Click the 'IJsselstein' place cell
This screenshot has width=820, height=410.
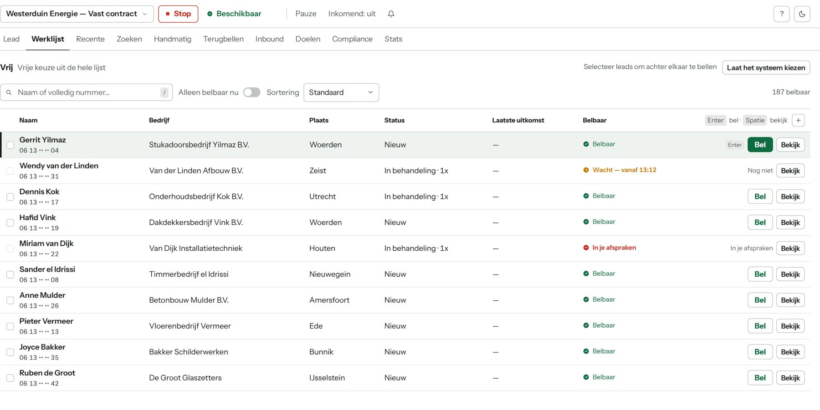(327, 378)
